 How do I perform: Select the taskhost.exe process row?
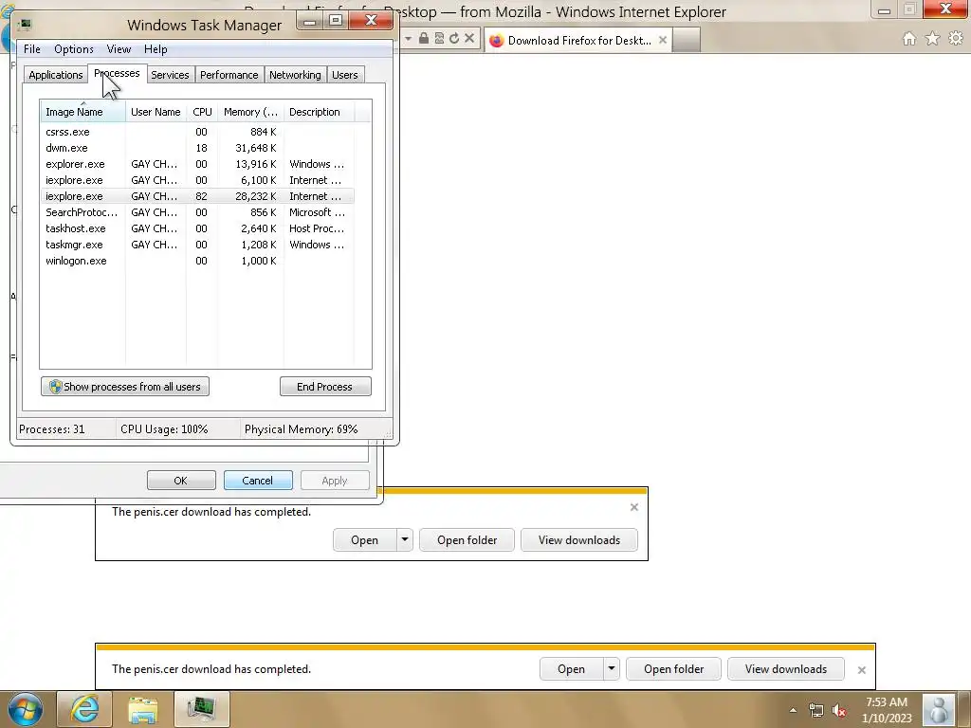click(x=197, y=228)
